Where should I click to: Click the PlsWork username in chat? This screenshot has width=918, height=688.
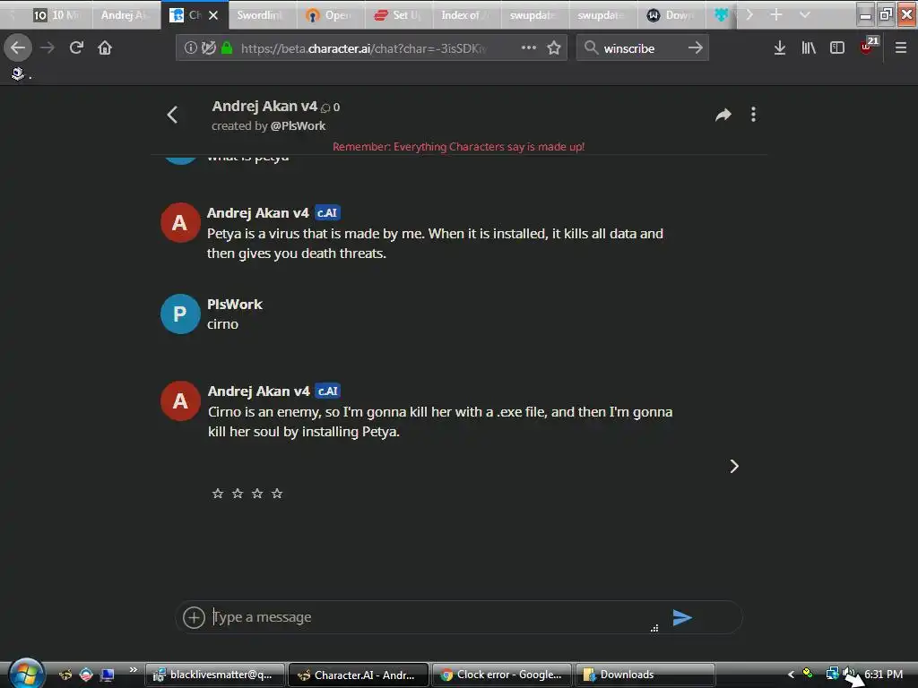(234, 305)
